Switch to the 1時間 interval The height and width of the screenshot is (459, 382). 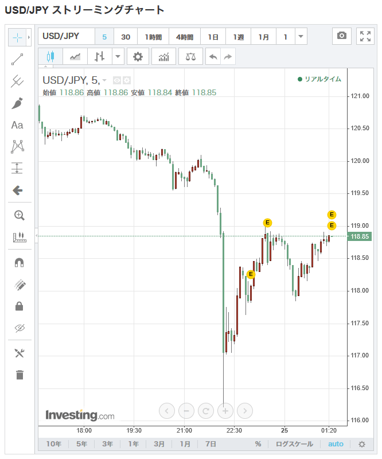pyautogui.click(x=153, y=37)
